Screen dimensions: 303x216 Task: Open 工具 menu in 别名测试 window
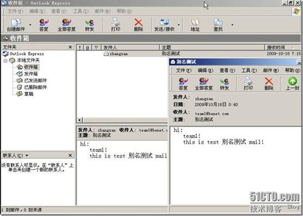[x=249, y=70]
